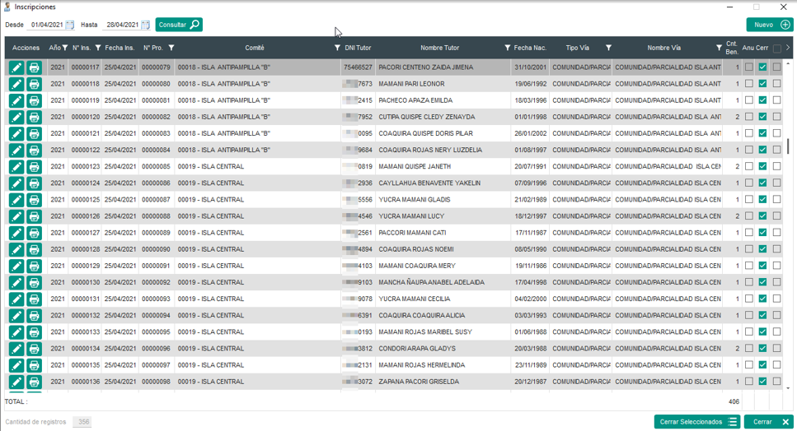Viewport: 797px width, 431px height.
Task: Print the row for ZAPANA PACORI GRISELDA
Action: click(34, 382)
